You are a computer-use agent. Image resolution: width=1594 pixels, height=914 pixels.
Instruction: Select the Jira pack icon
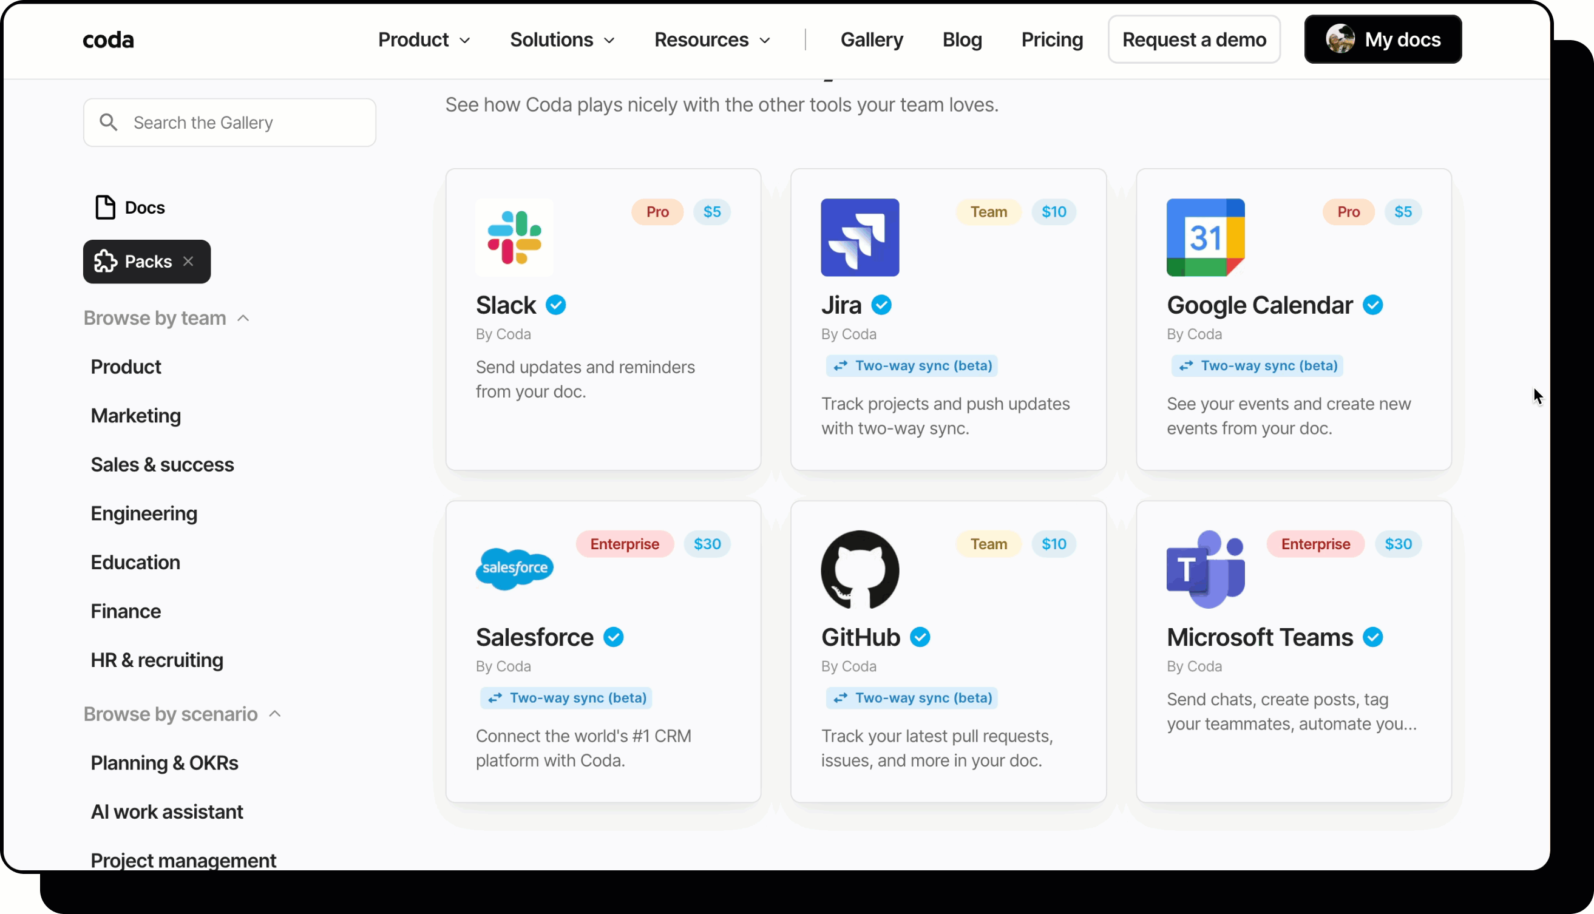coord(860,237)
